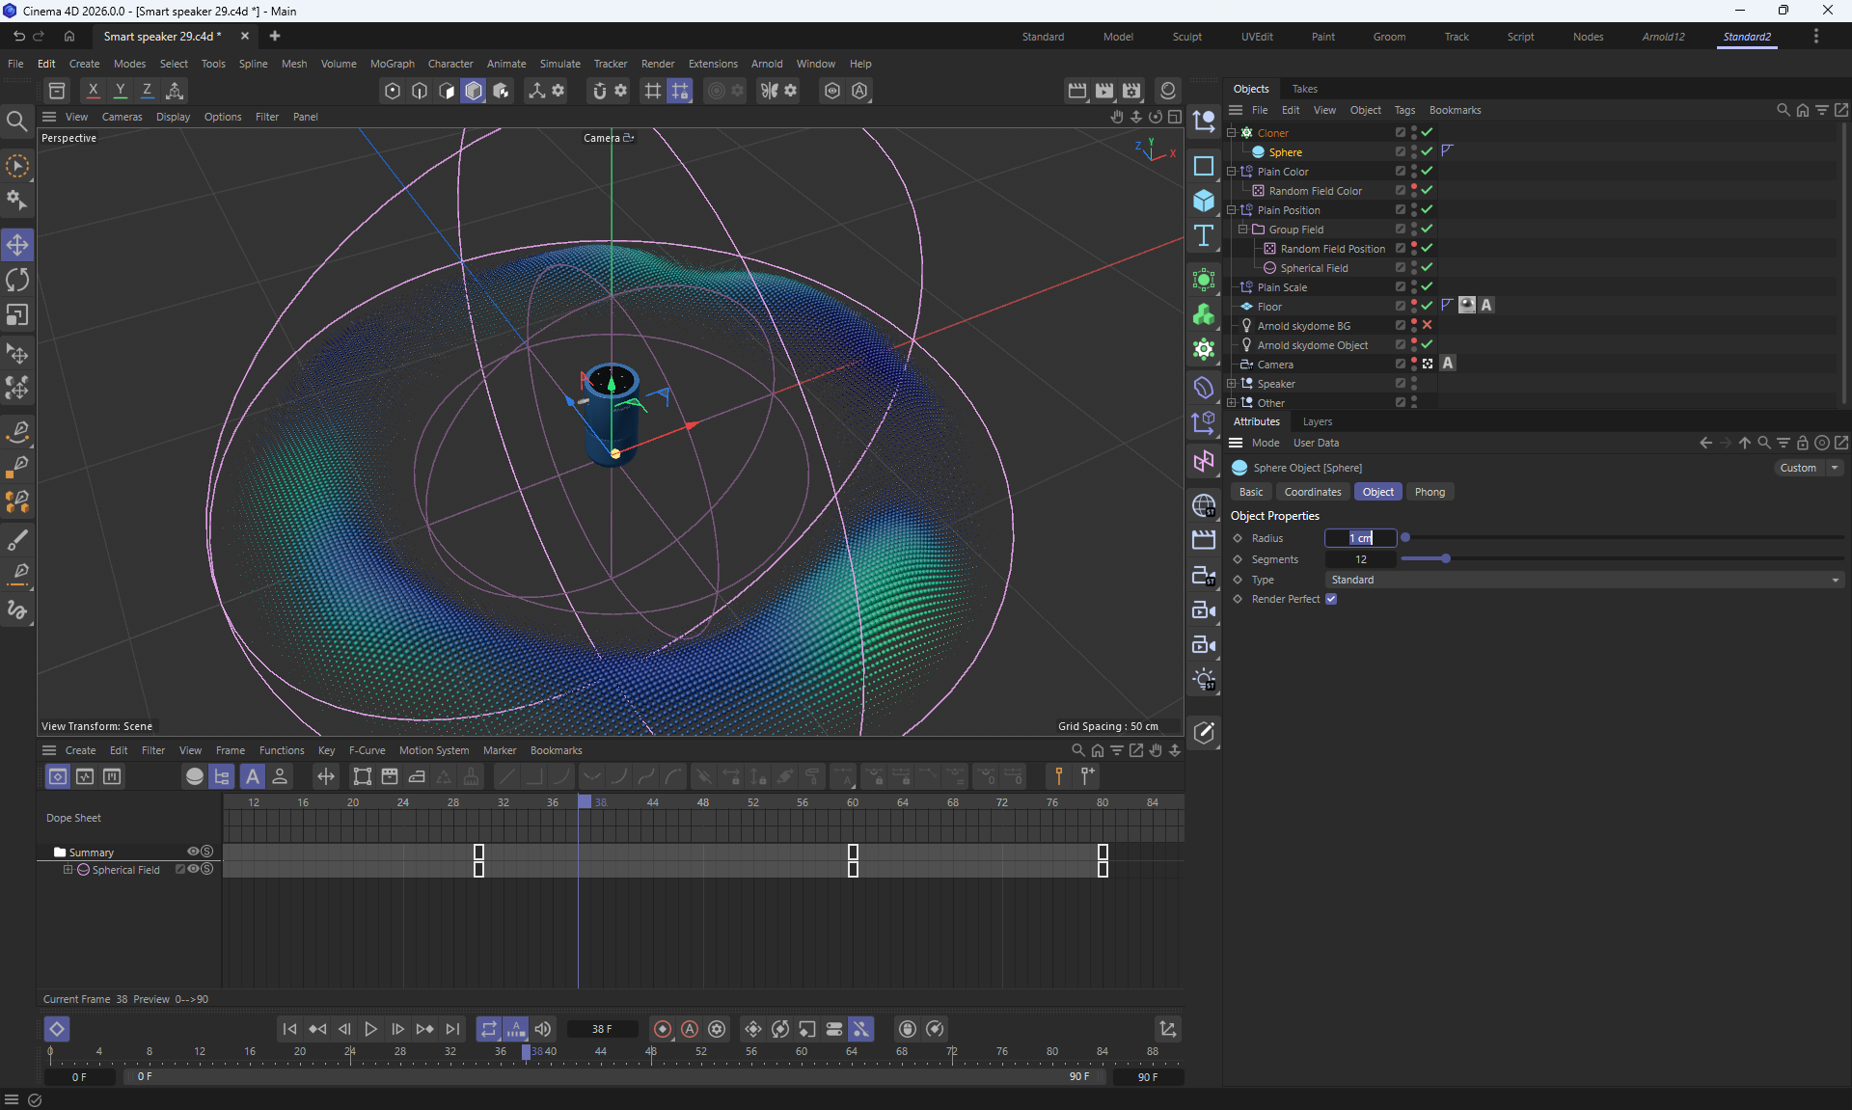Expand the Speaker object in hierarchy
1852x1110 pixels.
[1232, 384]
